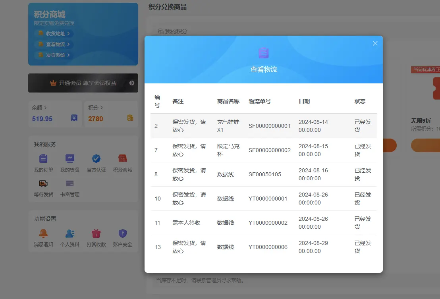Open 发货系统 link in 积分商城 banner

(54, 55)
